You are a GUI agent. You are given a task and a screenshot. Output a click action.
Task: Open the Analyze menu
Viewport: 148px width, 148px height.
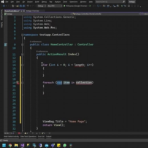(x=57, y=2)
